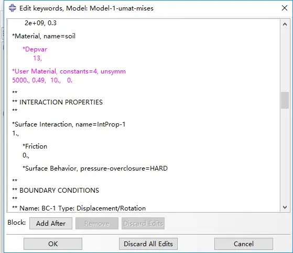Click the Add After button
This screenshot has width=293, height=253.
click(x=51, y=223)
